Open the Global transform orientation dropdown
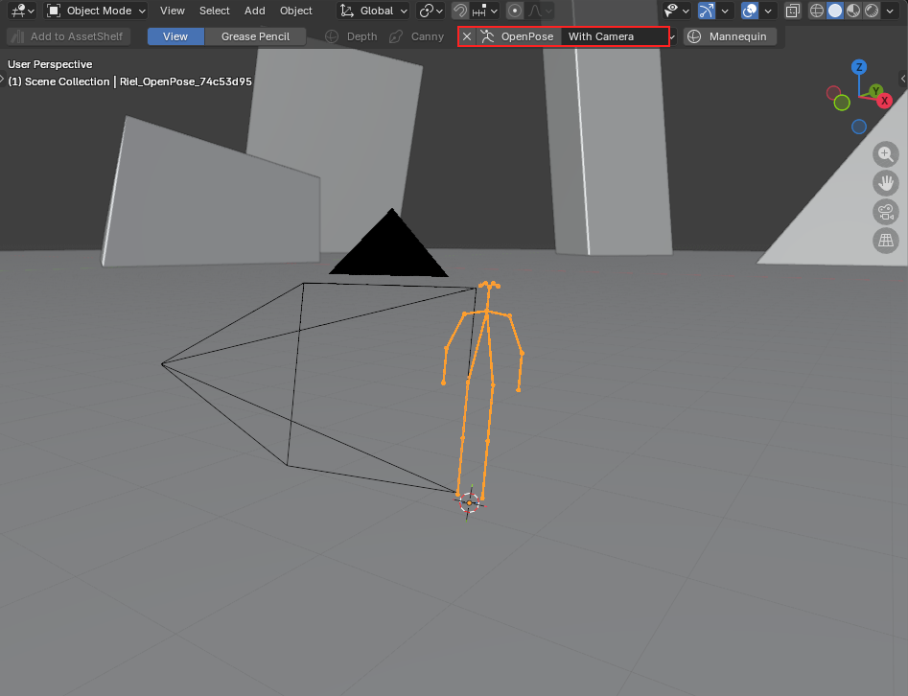The image size is (908, 696). (x=374, y=11)
